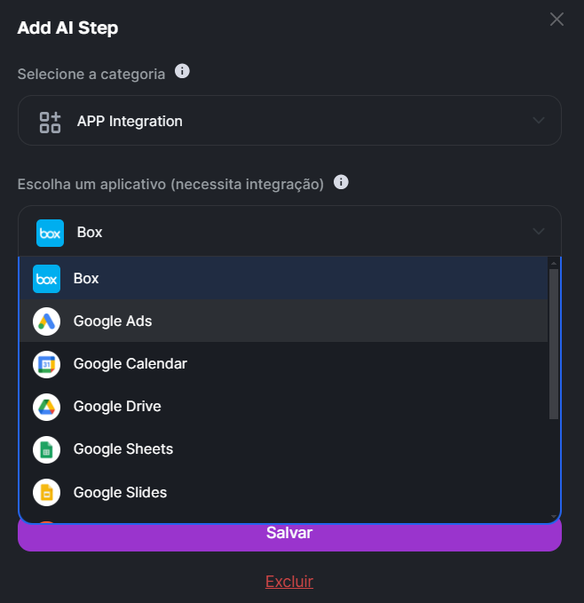Expand the category chevron for APP Integration

coord(539,121)
